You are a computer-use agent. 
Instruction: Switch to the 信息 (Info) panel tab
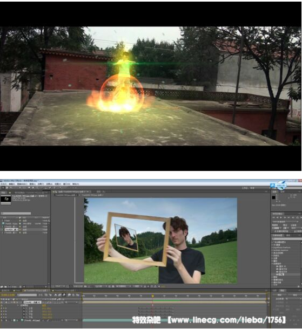(274, 191)
